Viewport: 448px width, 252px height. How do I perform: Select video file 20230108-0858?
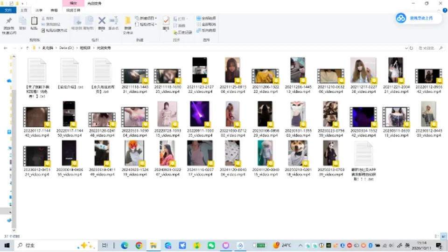266,119
